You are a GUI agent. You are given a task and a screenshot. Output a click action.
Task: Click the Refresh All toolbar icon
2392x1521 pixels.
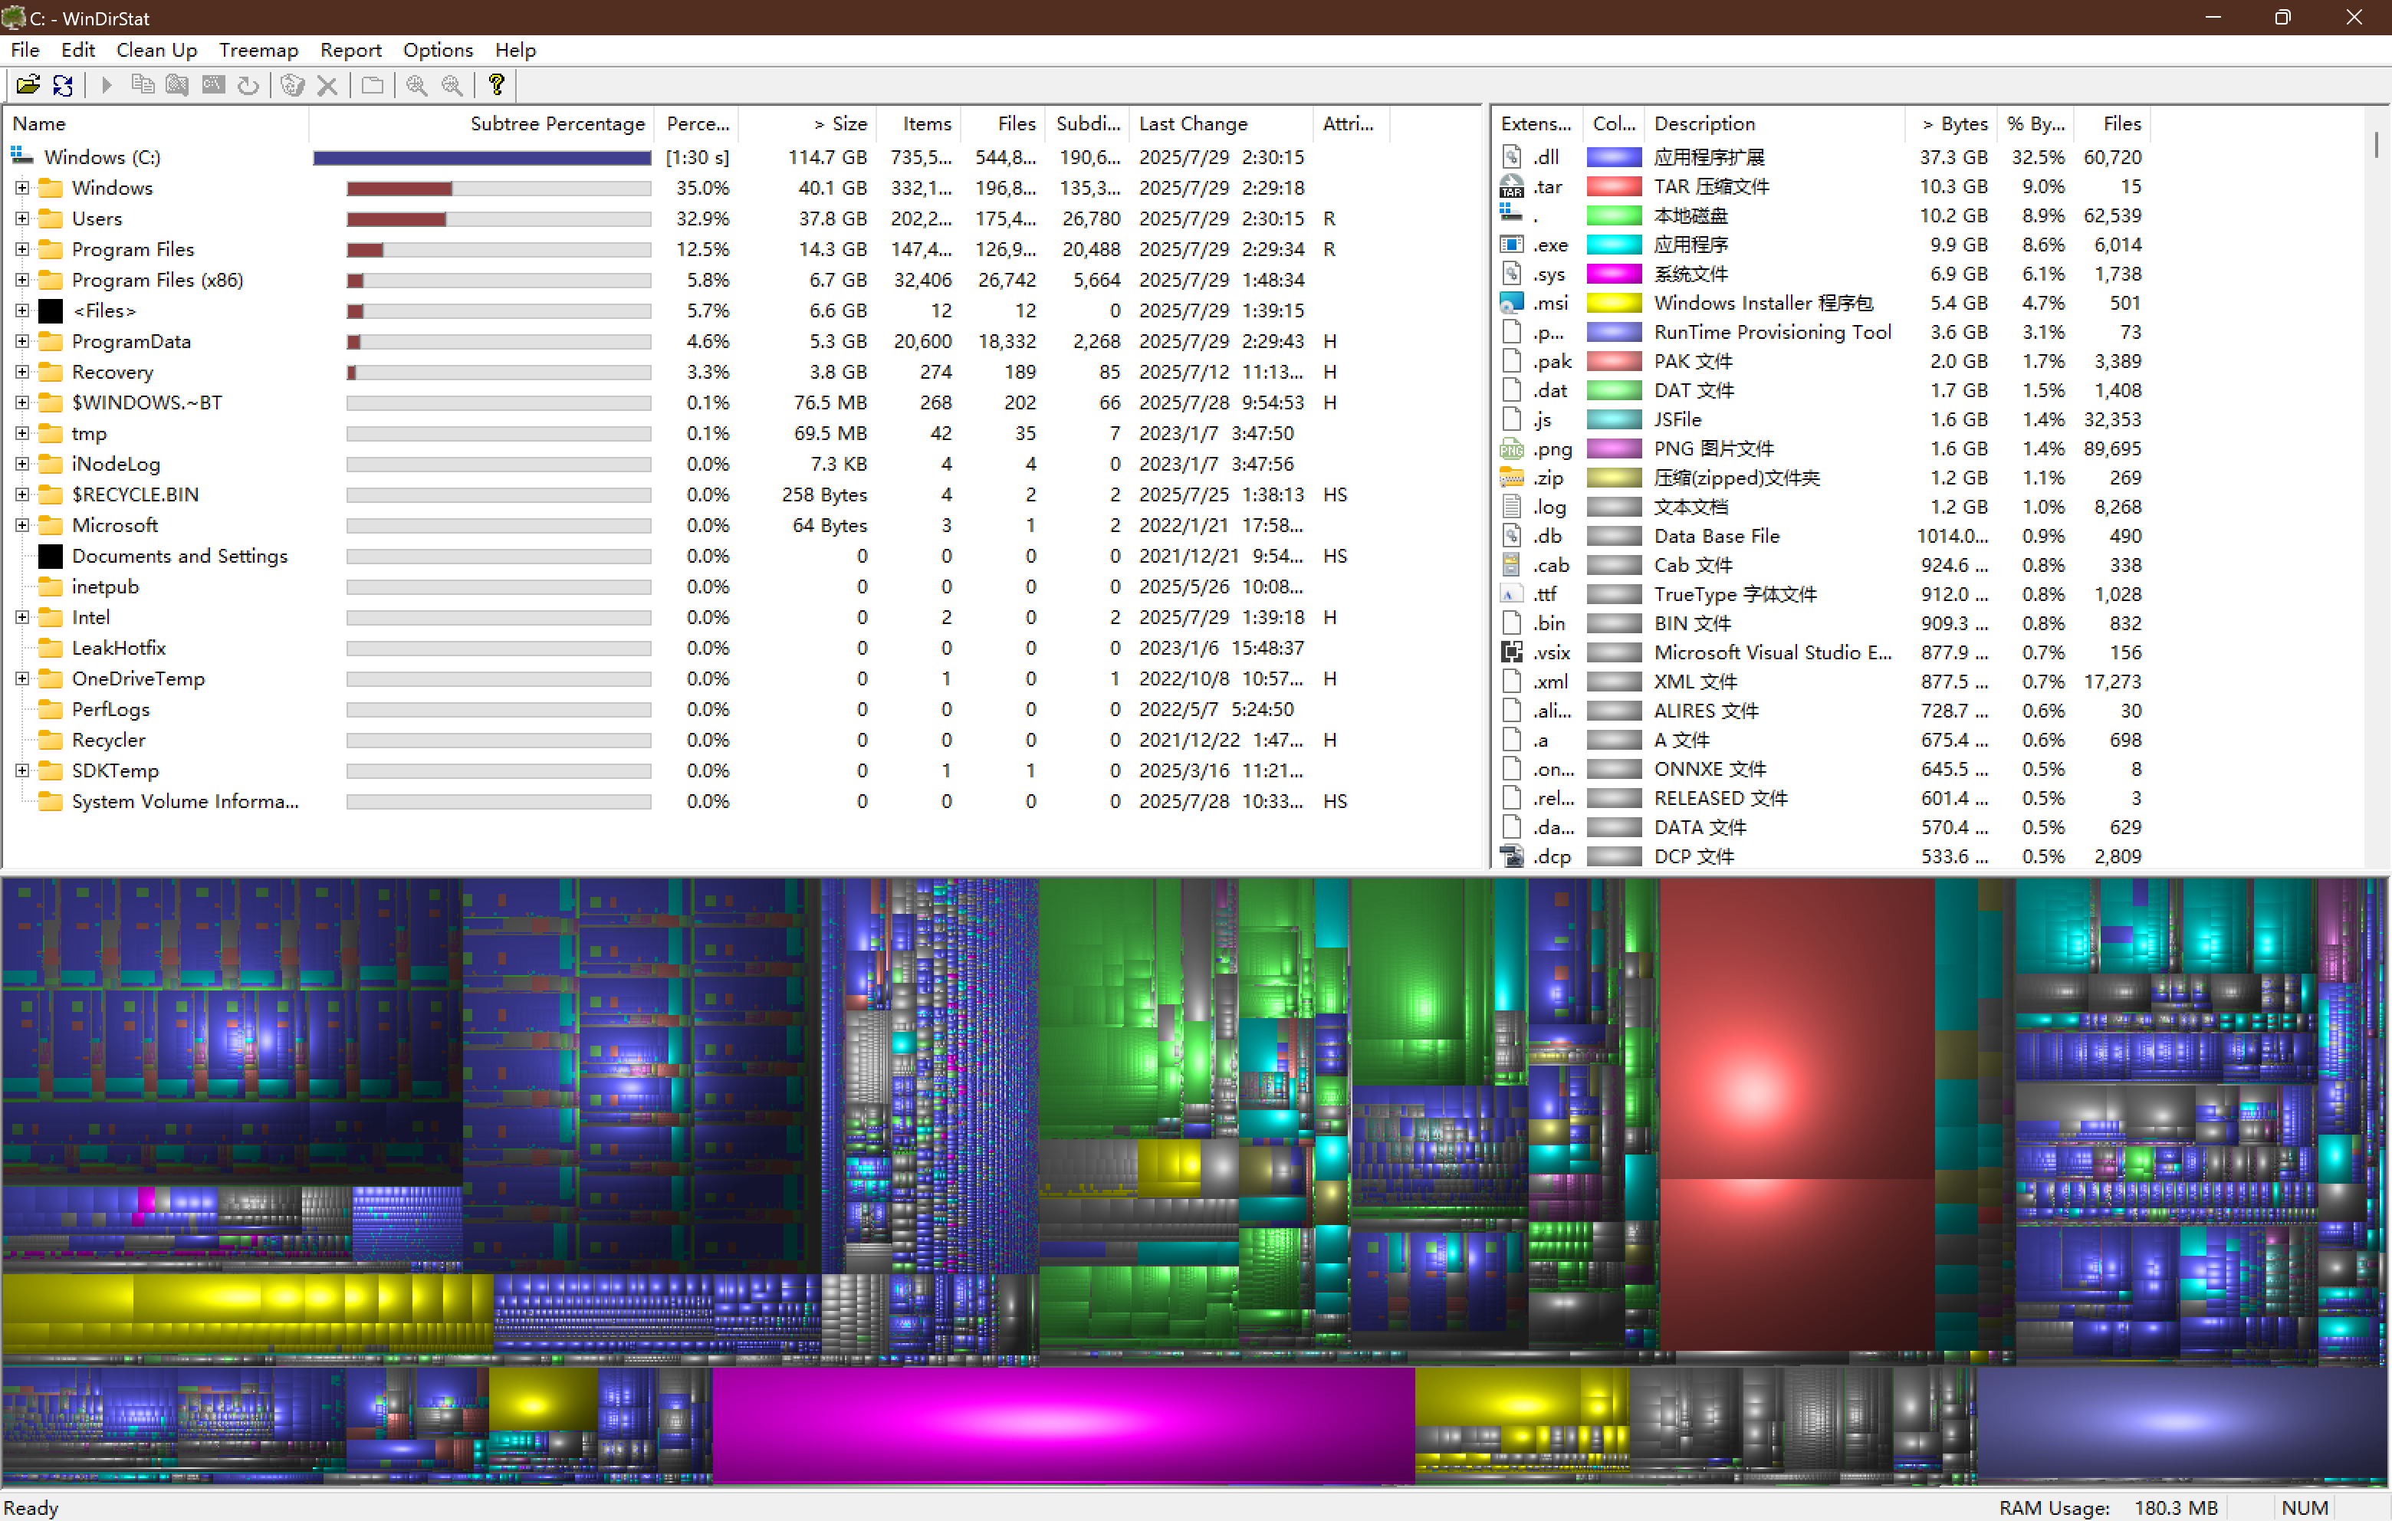pos(63,85)
